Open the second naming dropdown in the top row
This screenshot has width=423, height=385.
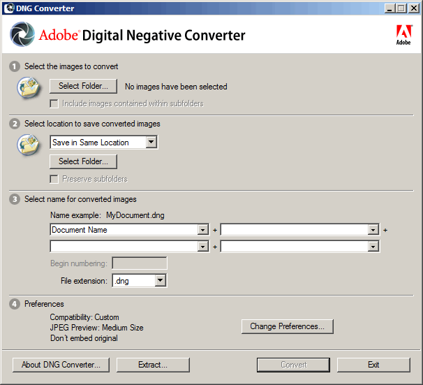[300, 230]
